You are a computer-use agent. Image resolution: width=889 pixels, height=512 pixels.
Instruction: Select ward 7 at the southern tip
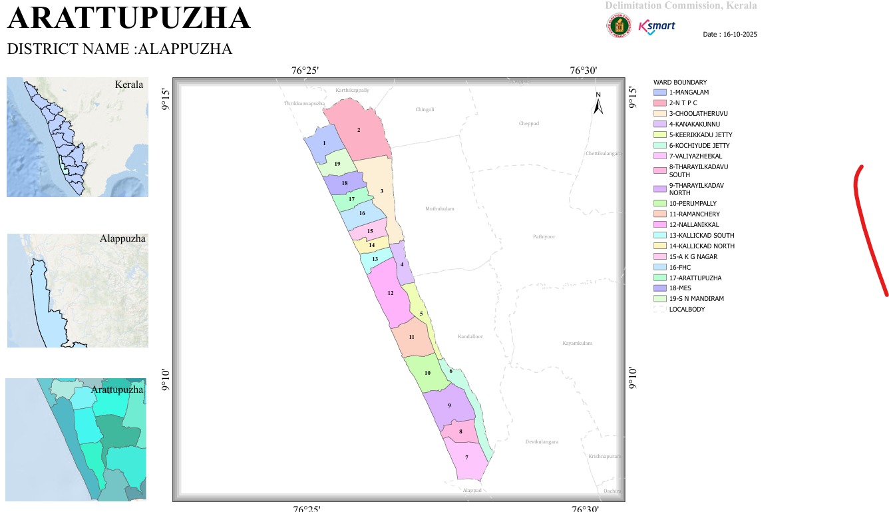click(467, 457)
